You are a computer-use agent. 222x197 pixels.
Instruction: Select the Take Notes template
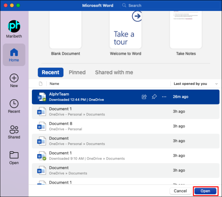[x=186, y=33]
